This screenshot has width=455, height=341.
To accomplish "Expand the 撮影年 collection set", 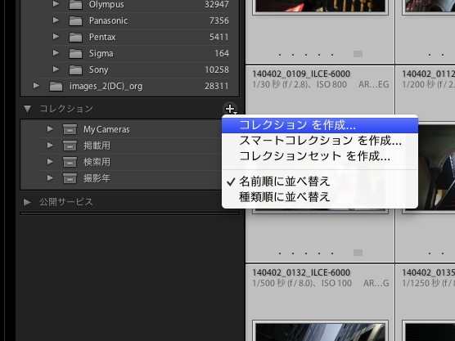I will [50, 177].
